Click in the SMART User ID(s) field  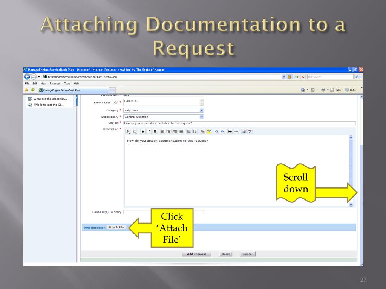coord(164,102)
